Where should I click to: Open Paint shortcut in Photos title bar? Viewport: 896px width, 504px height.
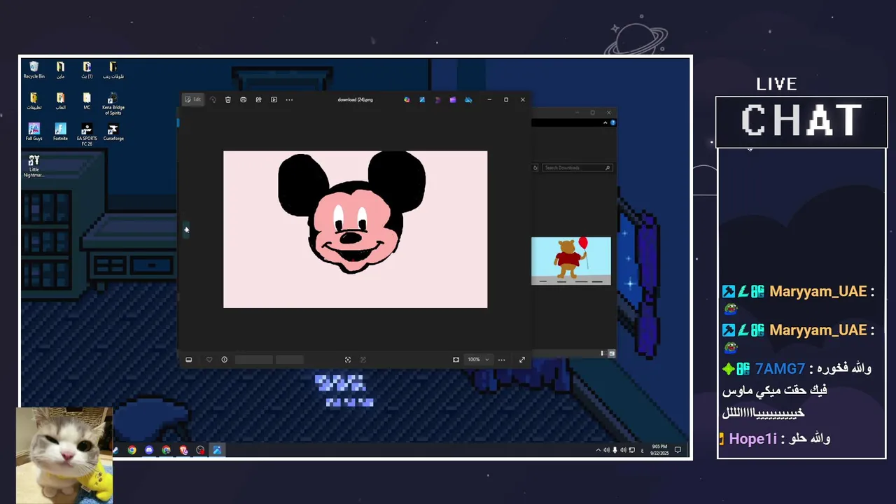[422, 99]
